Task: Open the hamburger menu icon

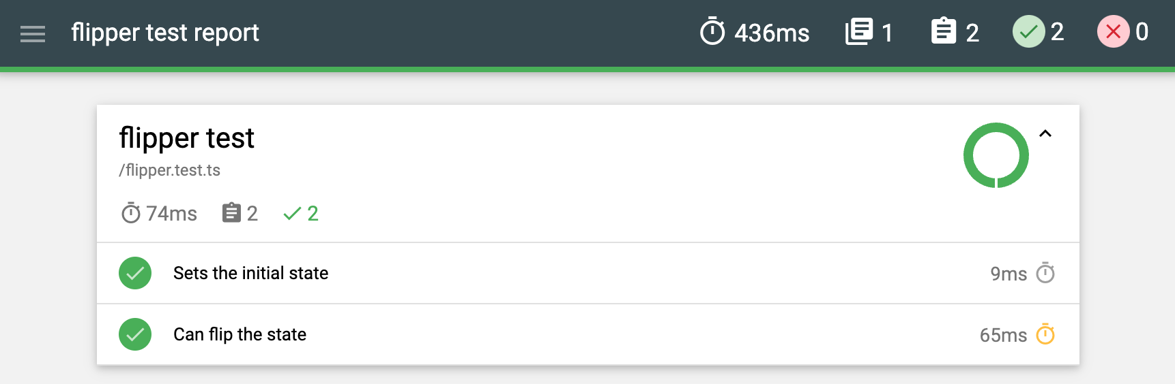Action: pyautogui.click(x=33, y=33)
